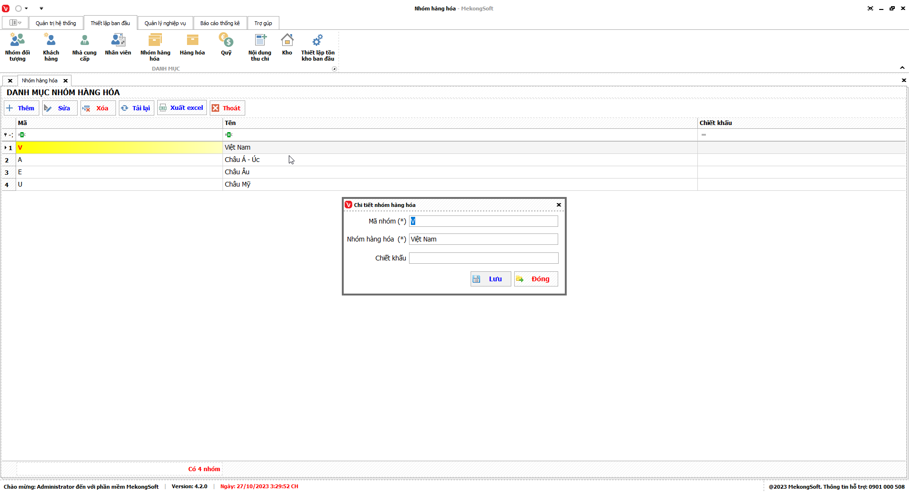Collapse the ribbon with the chevron
Image resolution: width=909 pixels, height=492 pixels.
click(902, 68)
